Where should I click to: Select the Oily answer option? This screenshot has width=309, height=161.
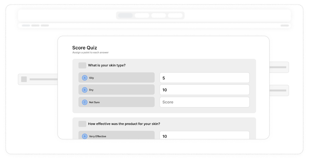(116, 78)
